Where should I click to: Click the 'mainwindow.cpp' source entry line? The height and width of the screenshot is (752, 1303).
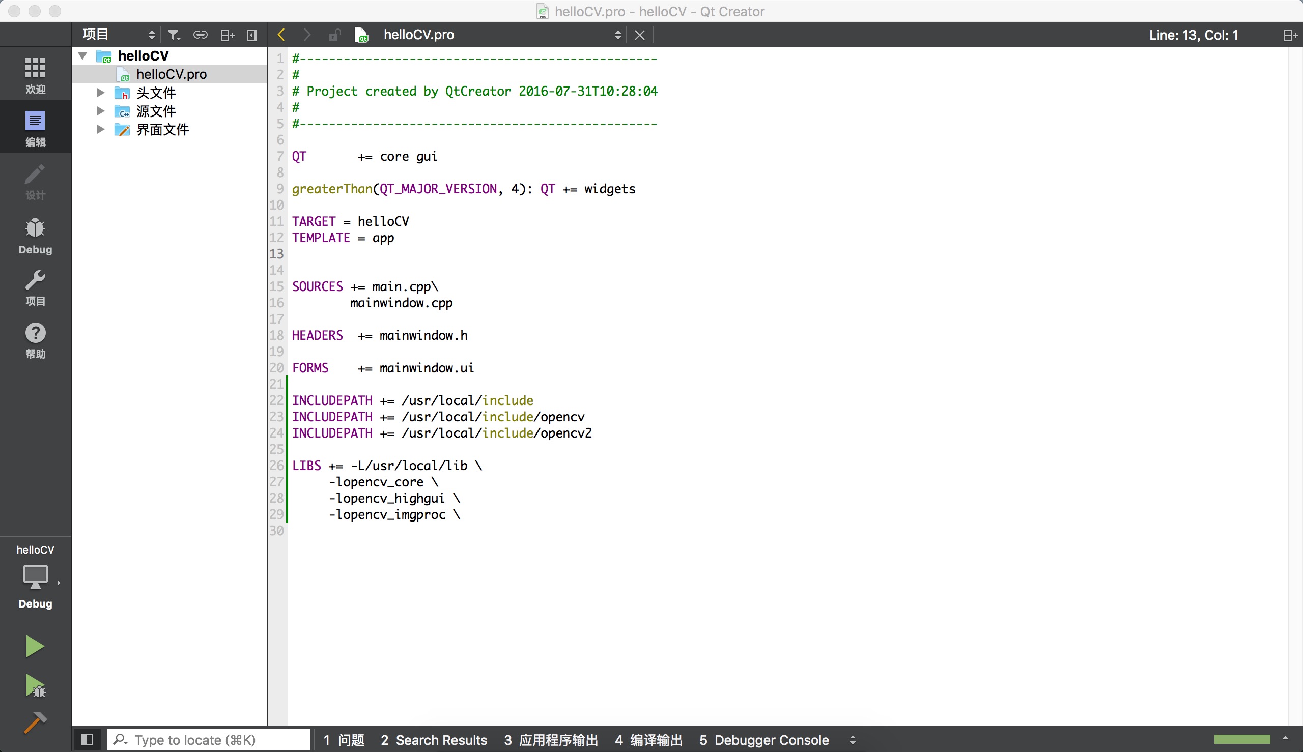(x=402, y=303)
